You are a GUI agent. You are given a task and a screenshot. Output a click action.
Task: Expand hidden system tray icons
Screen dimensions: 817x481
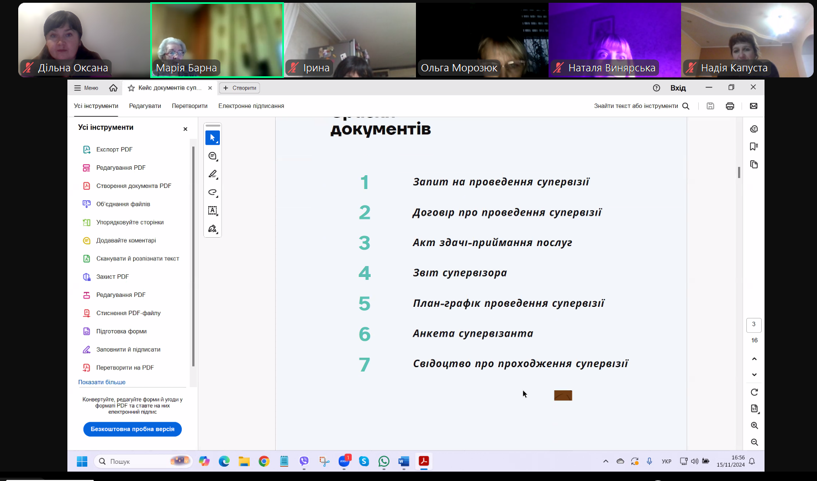[605, 461]
